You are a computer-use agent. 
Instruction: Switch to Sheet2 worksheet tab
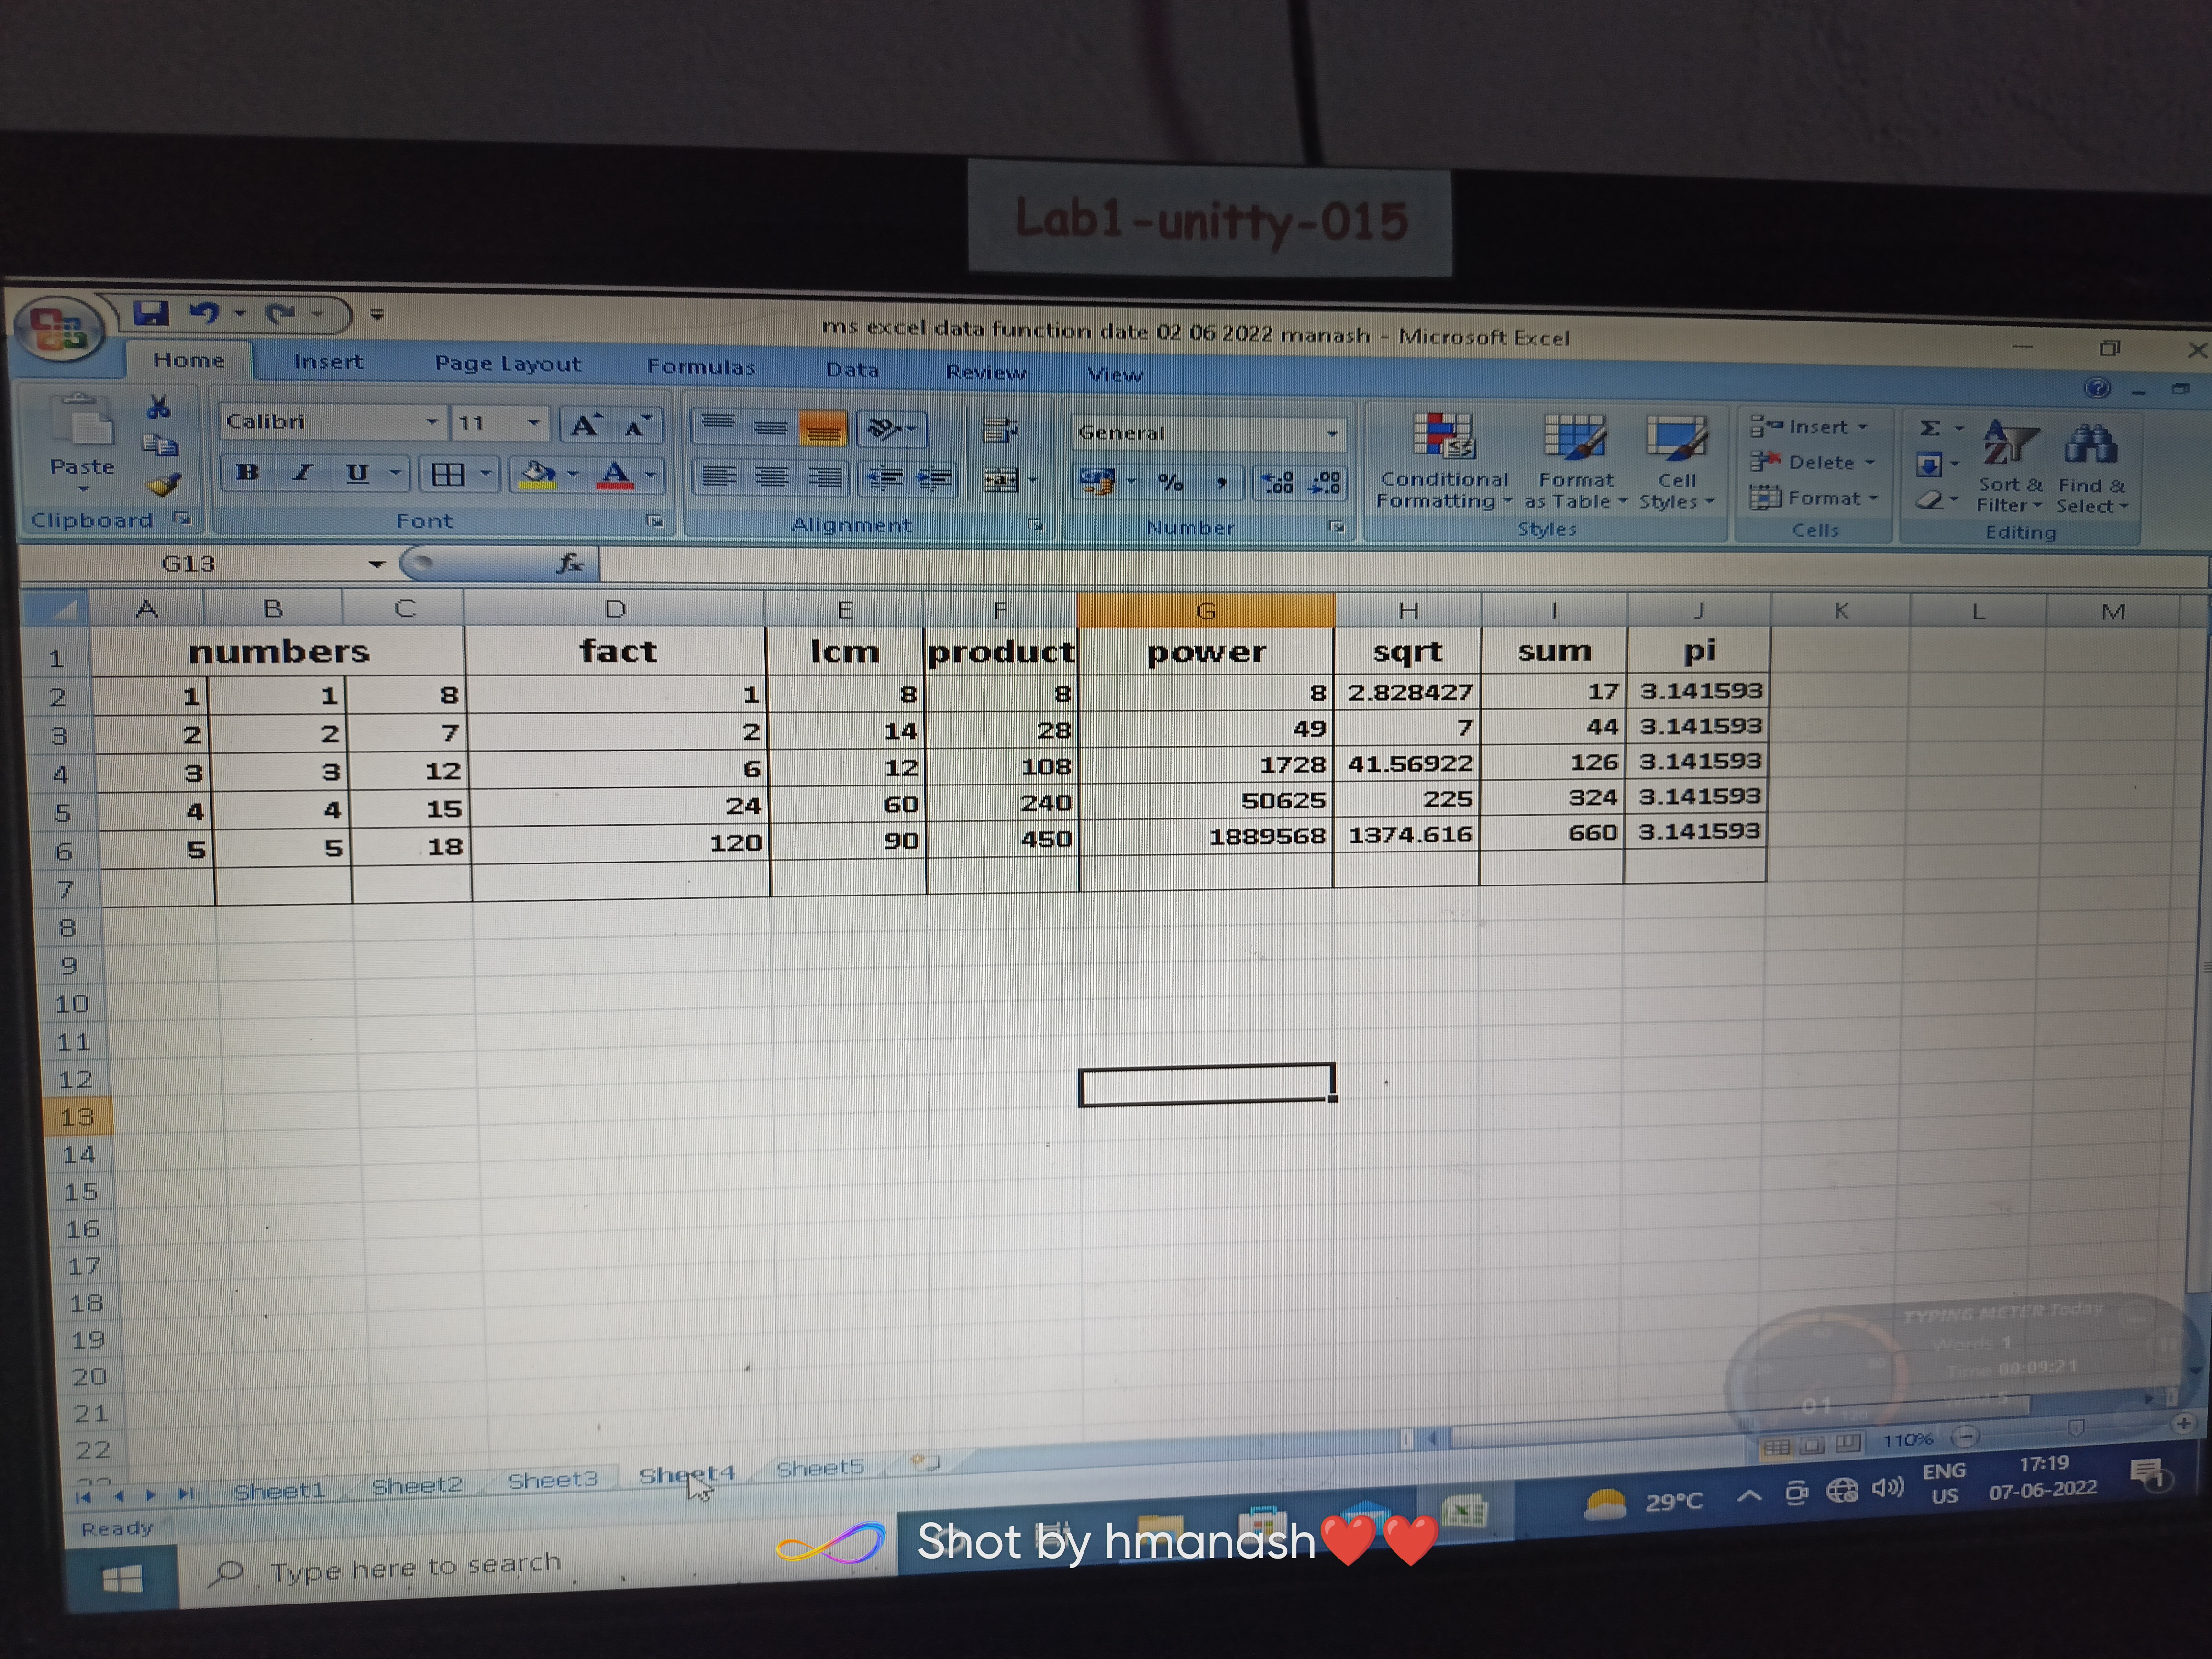click(x=416, y=1486)
